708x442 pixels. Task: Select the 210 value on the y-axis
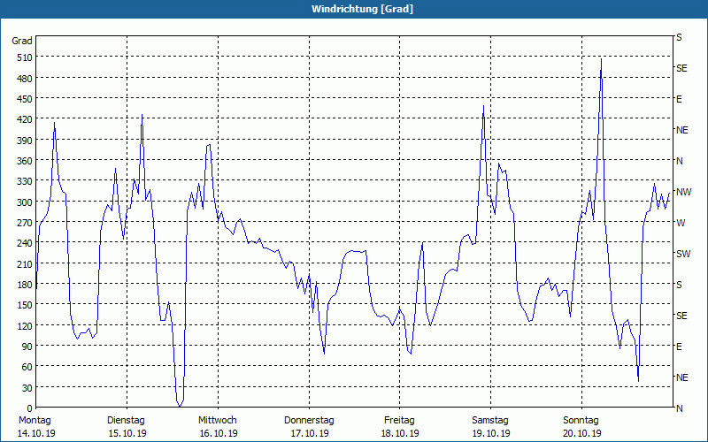click(25, 263)
